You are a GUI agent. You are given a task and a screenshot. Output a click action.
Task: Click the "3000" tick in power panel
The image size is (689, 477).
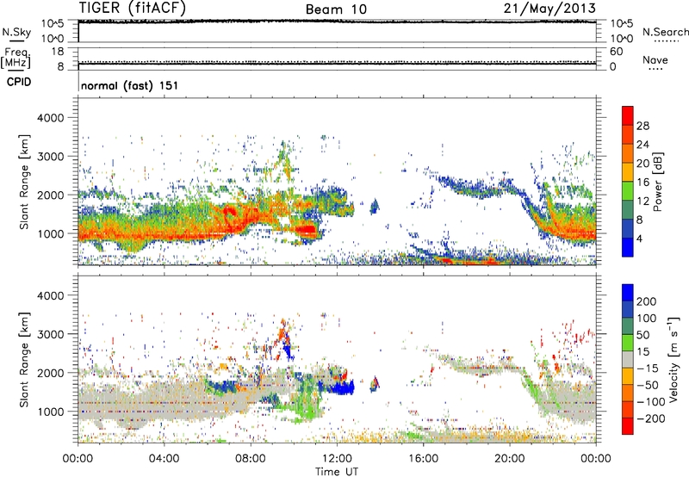coord(50,157)
